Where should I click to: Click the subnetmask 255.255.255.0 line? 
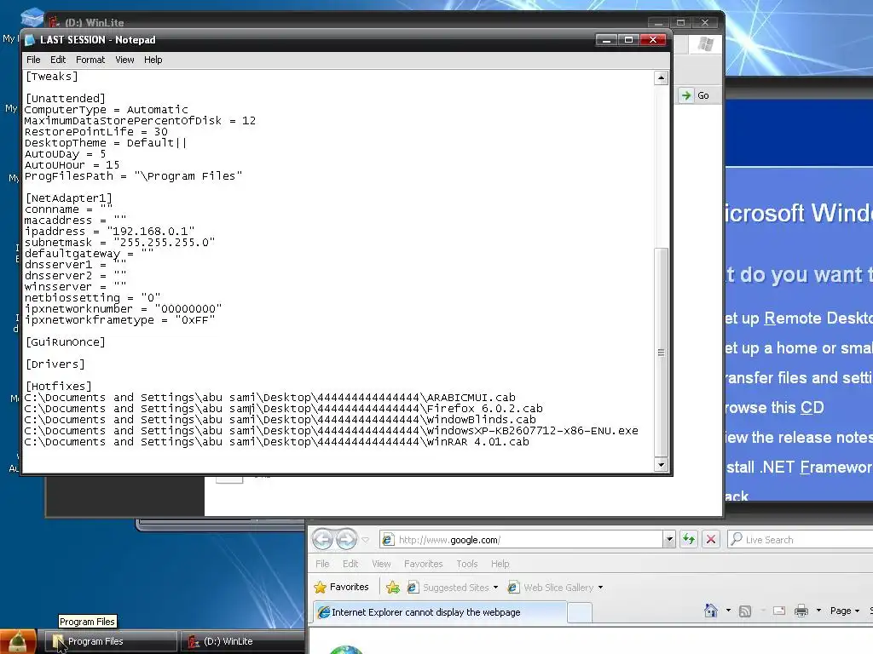pyautogui.click(x=119, y=243)
